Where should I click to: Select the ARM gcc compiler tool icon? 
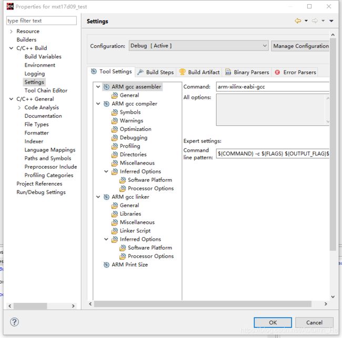click(x=106, y=104)
